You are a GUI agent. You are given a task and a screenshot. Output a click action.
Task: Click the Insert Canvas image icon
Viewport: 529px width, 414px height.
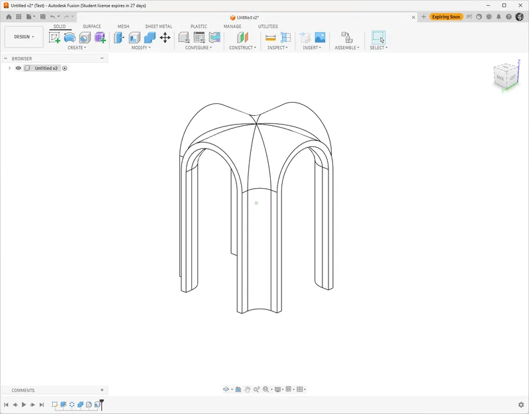click(320, 38)
